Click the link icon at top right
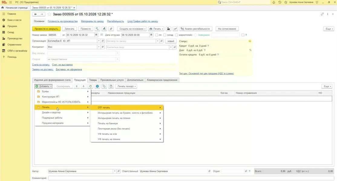 point(322,14)
